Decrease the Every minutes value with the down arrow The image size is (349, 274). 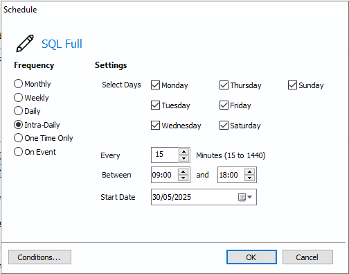pos(184,158)
